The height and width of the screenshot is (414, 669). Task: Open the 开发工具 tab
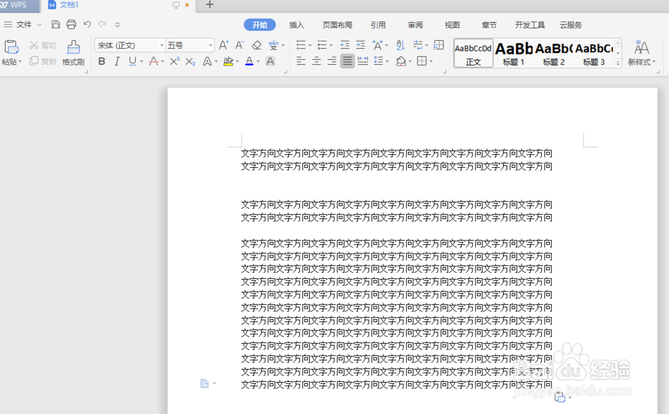529,25
